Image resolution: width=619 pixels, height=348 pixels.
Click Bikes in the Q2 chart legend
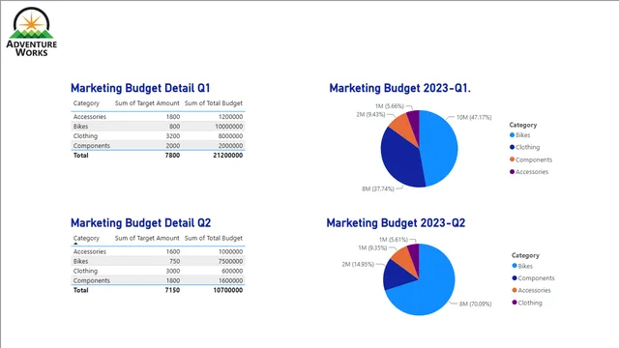coord(522,266)
